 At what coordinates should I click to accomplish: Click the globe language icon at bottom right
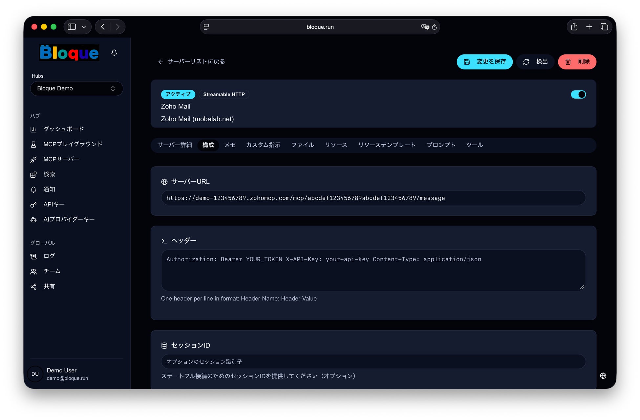(x=603, y=376)
